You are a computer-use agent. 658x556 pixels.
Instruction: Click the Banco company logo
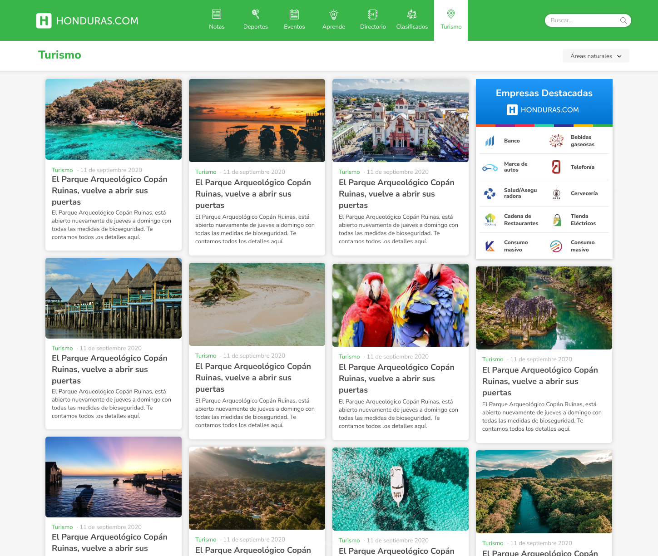pyautogui.click(x=490, y=141)
